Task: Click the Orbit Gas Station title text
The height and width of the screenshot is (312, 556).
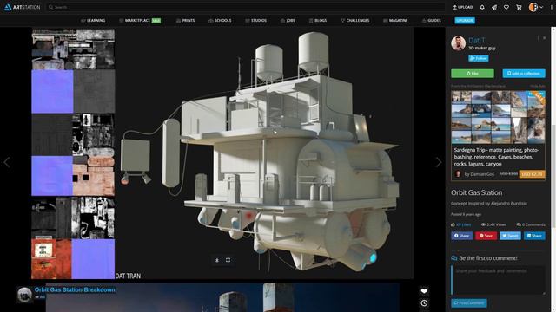Action: (477, 192)
